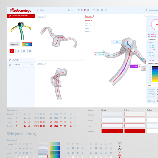
Task: Click the endovantage logo
Action: point(21,10)
